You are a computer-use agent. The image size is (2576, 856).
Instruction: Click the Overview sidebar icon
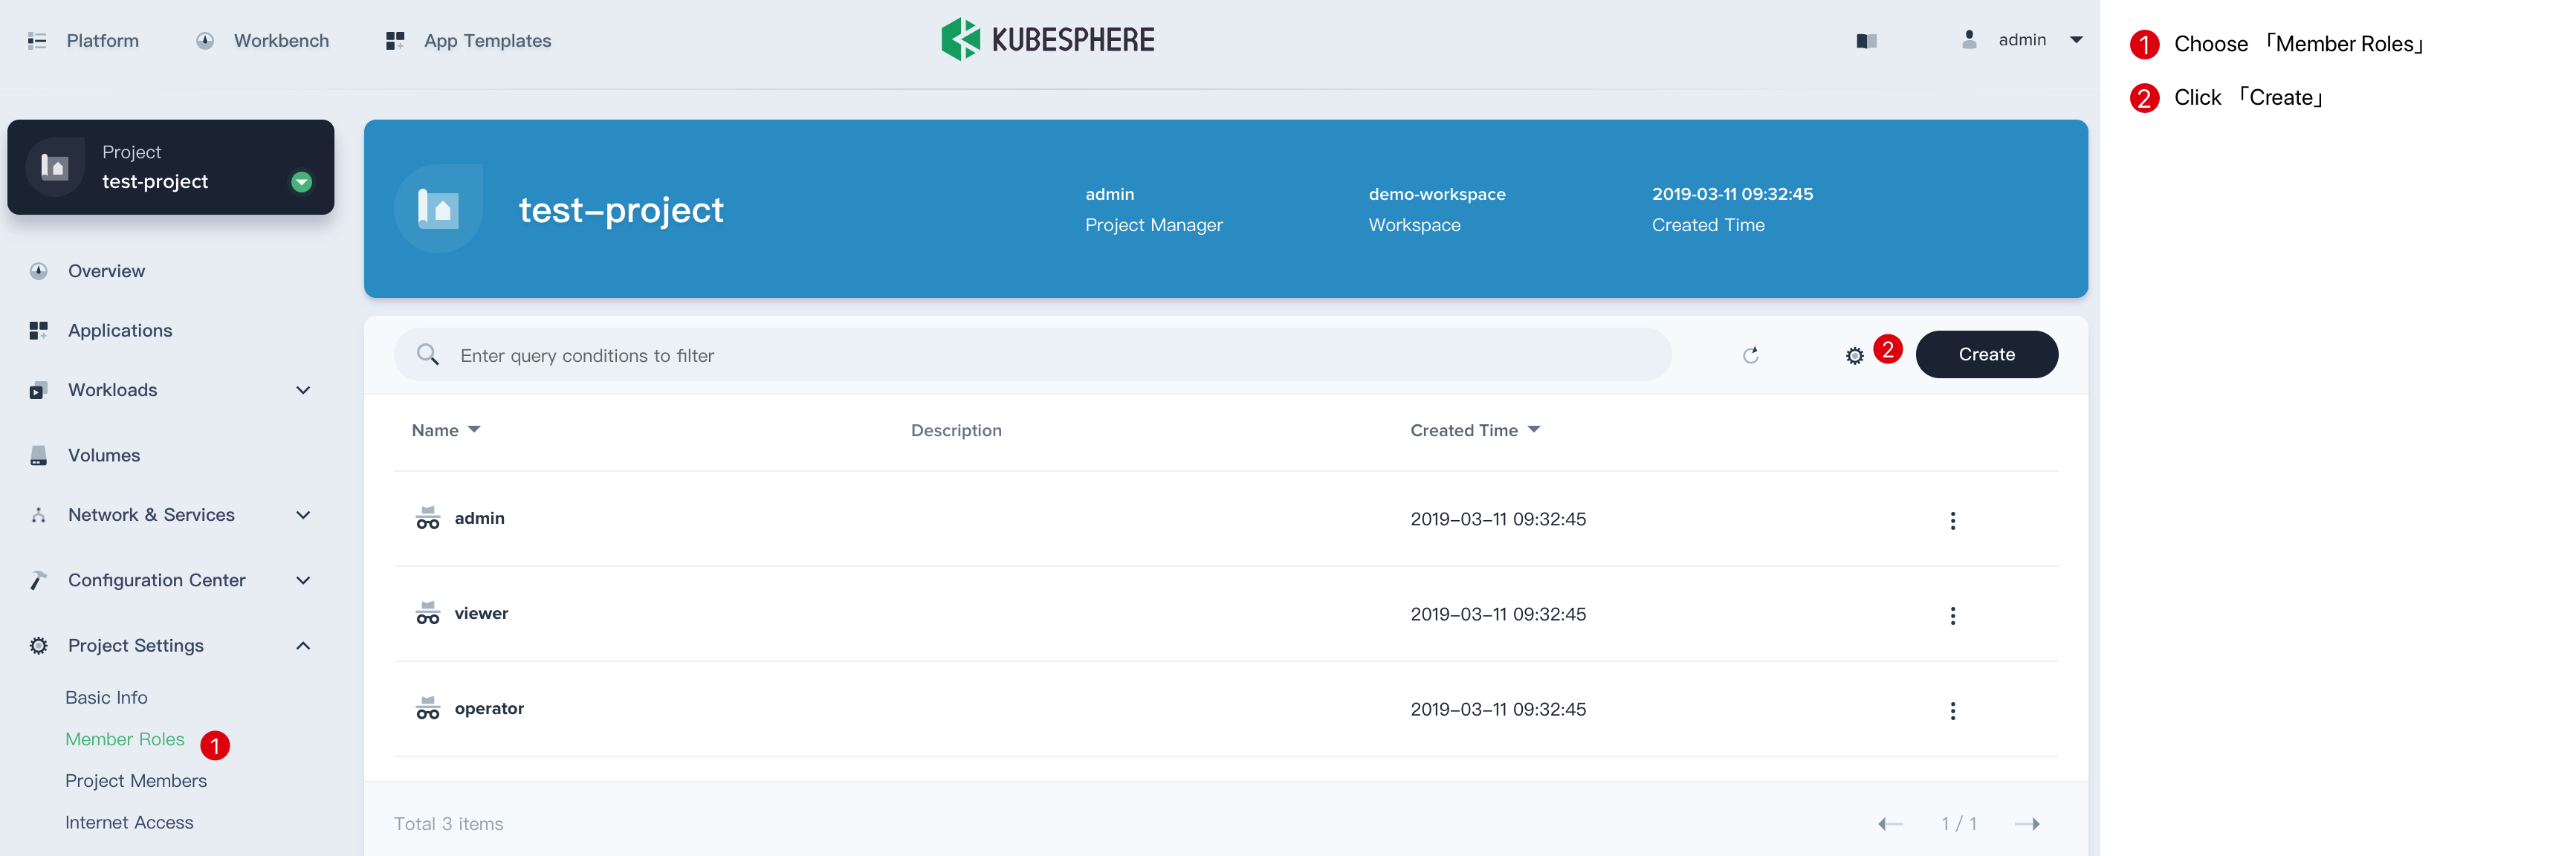pyautogui.click(x=39, y=271)
